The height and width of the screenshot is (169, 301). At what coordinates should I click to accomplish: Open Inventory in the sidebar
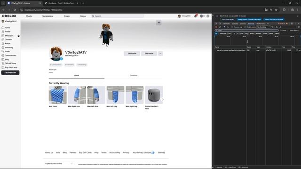click(x=8, y=47)
